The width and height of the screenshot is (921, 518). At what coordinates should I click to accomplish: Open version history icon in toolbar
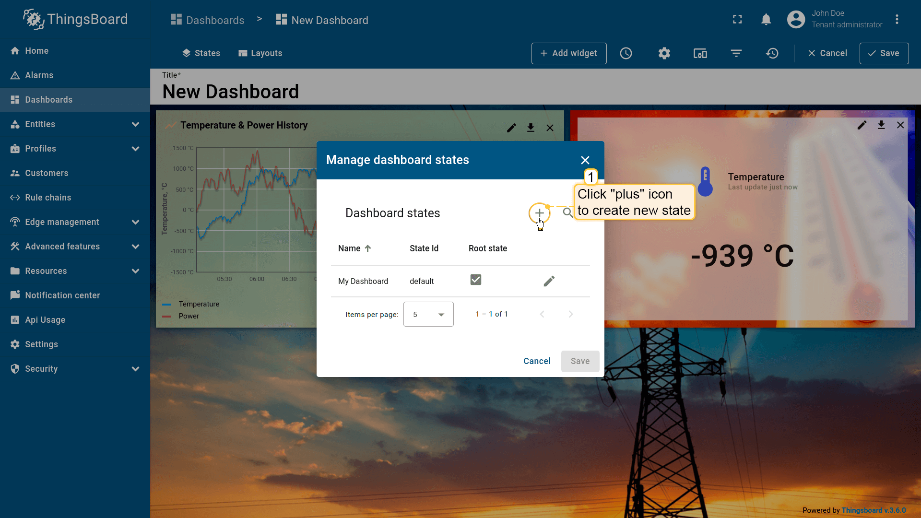pyautogui.click(x=772, y=53)
